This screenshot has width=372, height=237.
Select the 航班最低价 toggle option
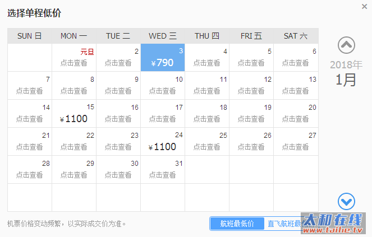click(x=237, y=224)
